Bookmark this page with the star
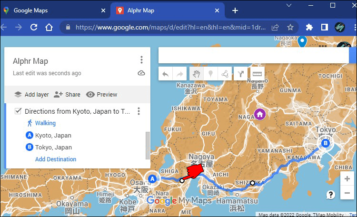The width and height of the screenshot is (357, 217). point(290,27)
